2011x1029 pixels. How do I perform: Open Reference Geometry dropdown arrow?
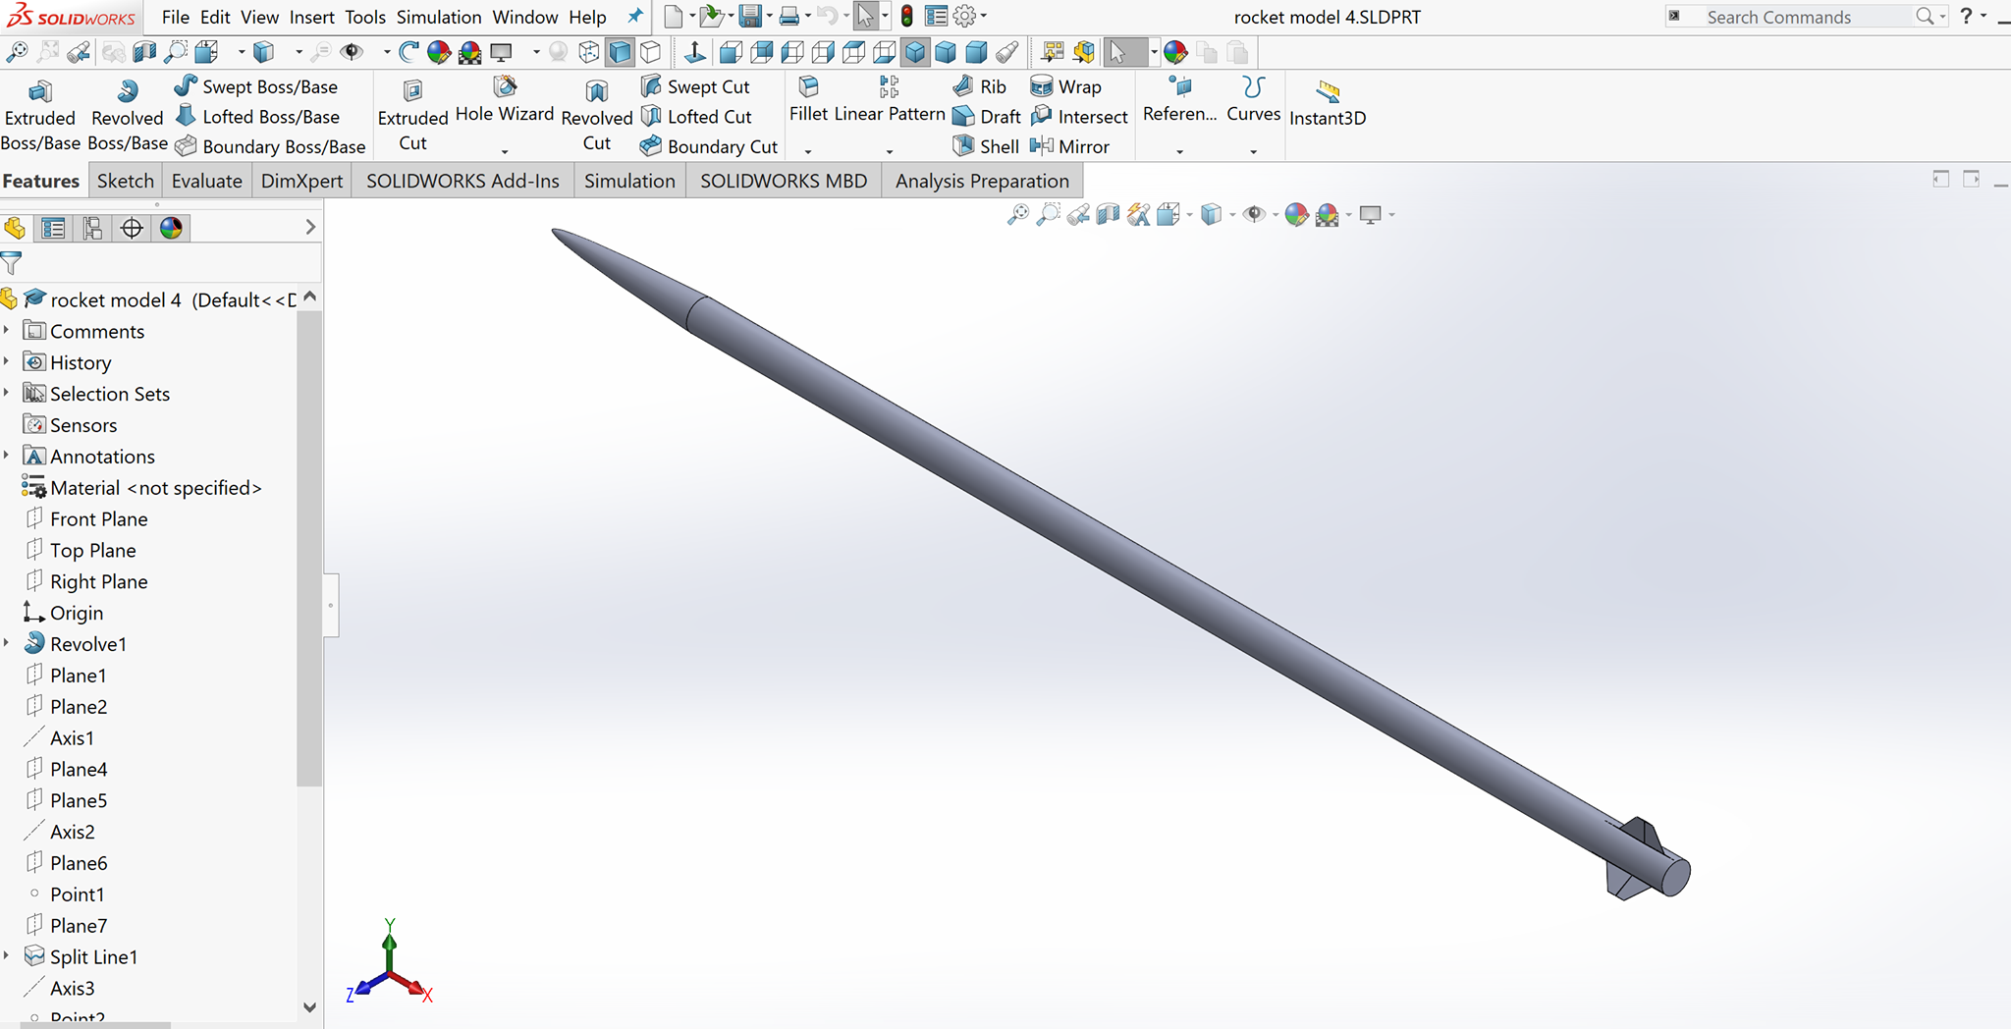(1179, 151)
